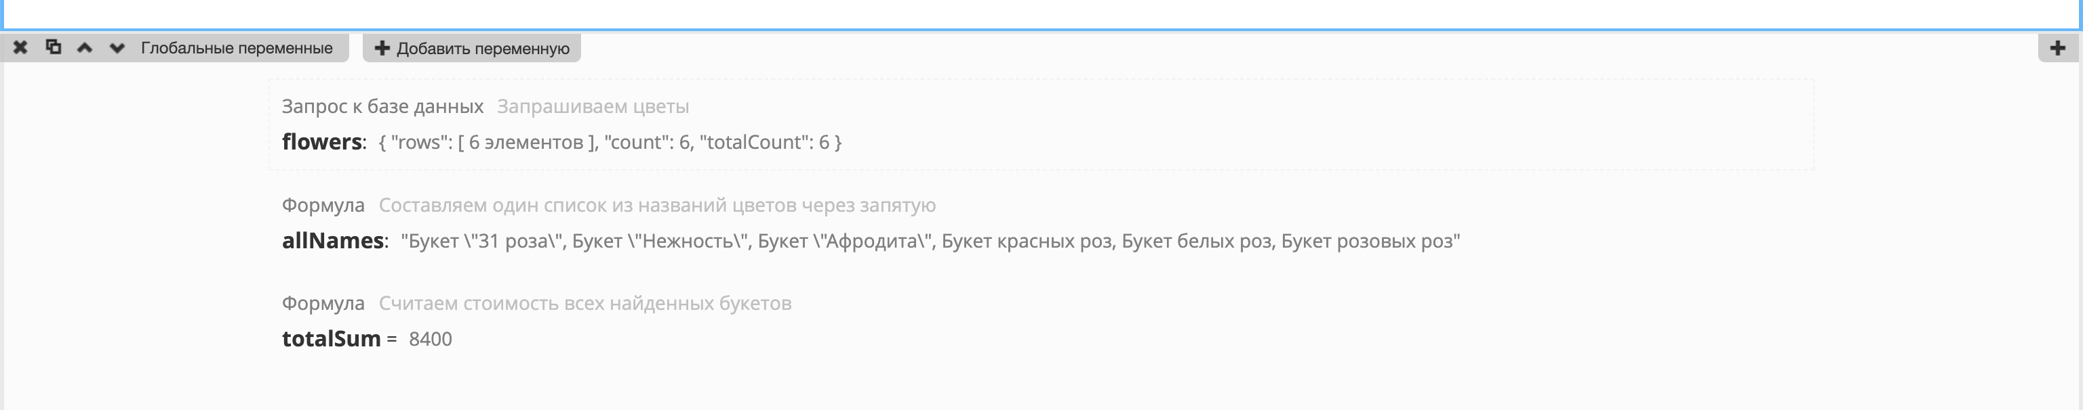Click the allNames bouquet names string value
The height and width of the screenshot is (410, 2083).
click(x=931, y=240)
